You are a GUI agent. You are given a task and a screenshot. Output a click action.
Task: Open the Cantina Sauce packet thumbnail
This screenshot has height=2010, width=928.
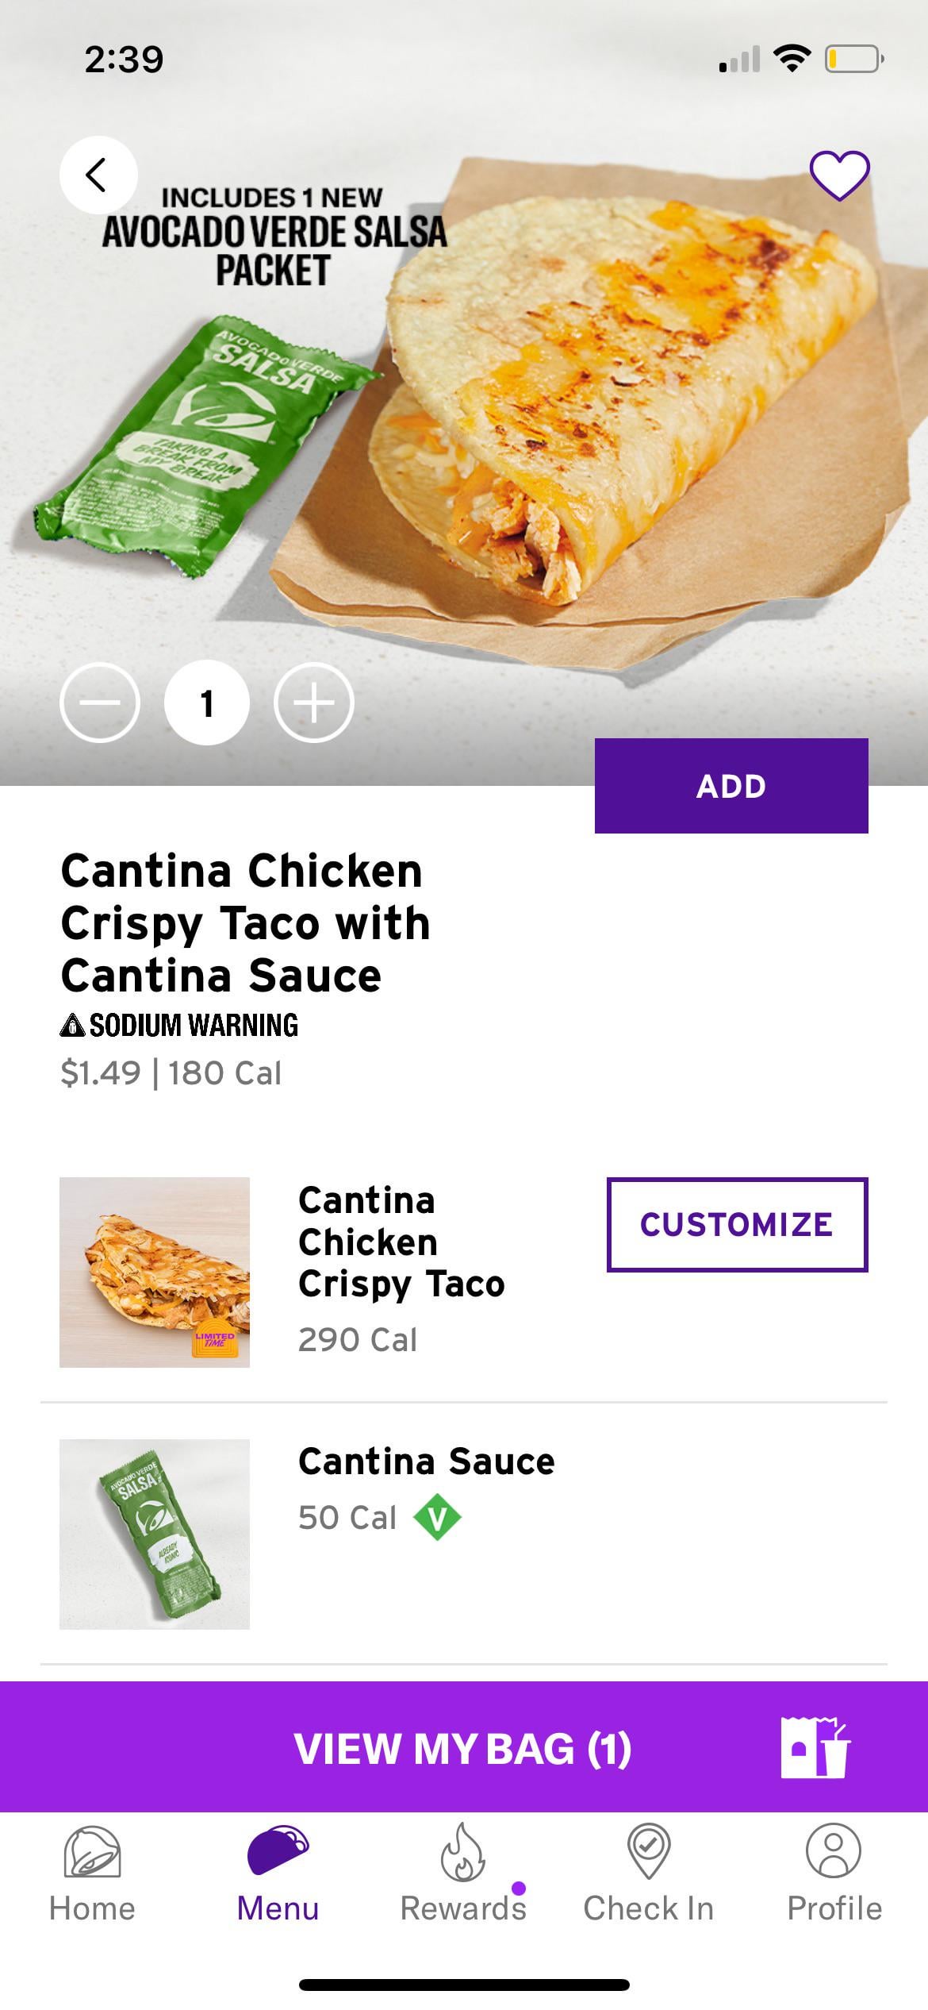point(155,1534)
